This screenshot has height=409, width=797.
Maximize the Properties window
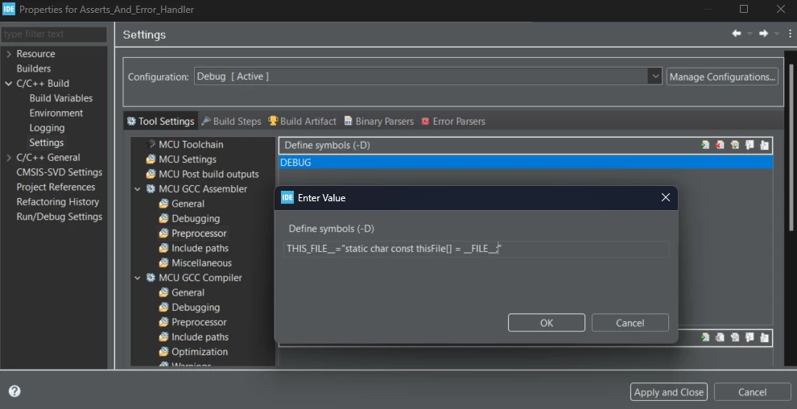click(744, 9)
